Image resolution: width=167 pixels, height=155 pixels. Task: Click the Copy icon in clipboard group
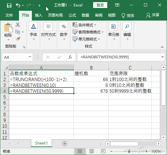pos(18,32)
